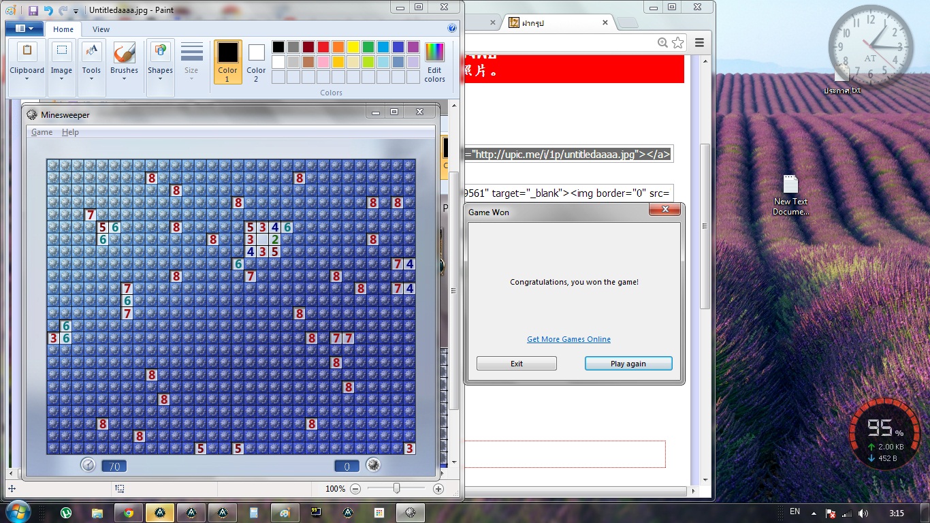Open Paint Help with the question mark icon
The image size is (930, 523).
[x=452, y=29]
